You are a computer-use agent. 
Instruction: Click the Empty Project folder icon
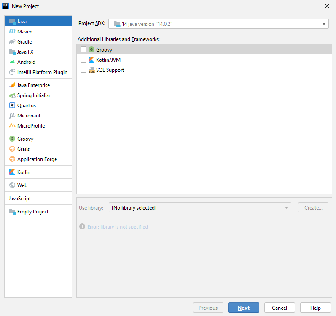(12, 212)
